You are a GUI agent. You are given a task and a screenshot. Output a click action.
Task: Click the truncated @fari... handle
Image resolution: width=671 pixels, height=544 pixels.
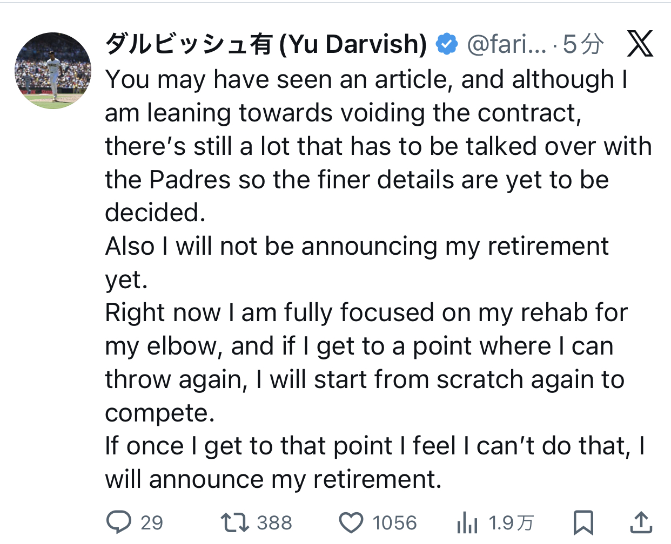[x=506, y=44]
